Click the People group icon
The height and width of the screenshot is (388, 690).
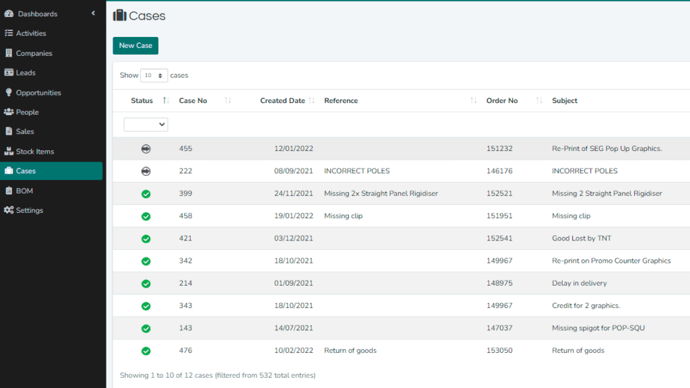click(9, 112)
